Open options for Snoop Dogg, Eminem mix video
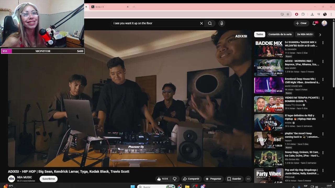 (323, 152)
